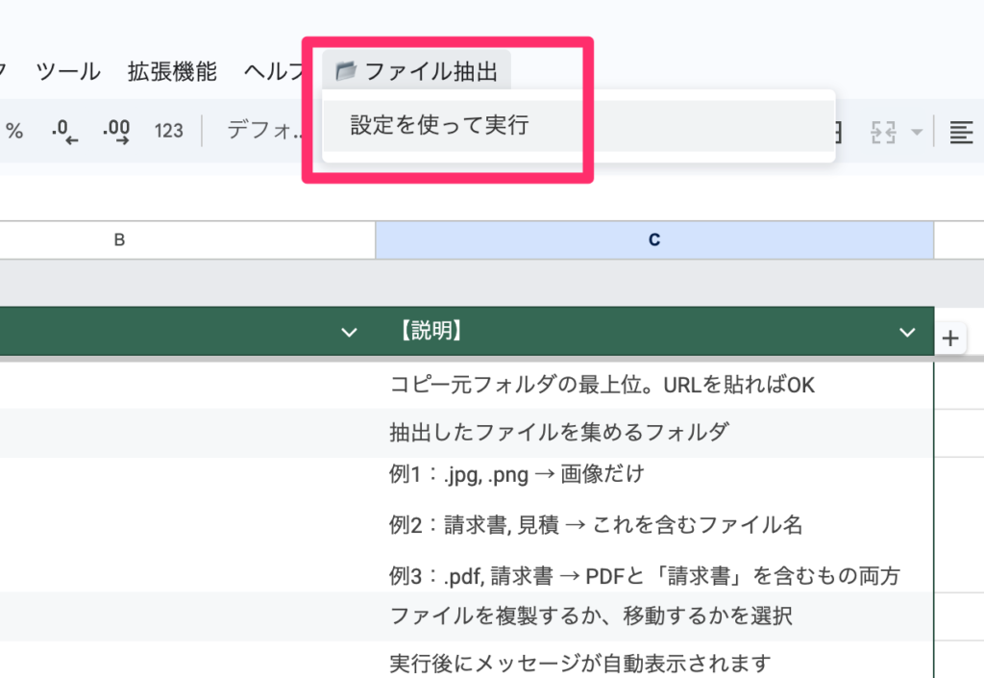The image size is (984, 678).
Task: Select the 【説明】 header cell
Action: [634, 333]
